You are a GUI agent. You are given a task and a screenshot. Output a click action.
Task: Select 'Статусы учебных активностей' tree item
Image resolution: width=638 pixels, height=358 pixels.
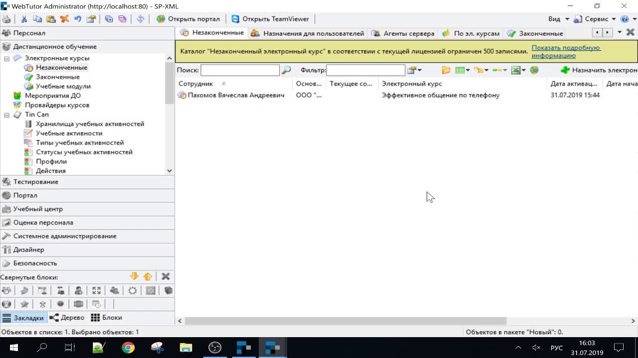(84, 152)
